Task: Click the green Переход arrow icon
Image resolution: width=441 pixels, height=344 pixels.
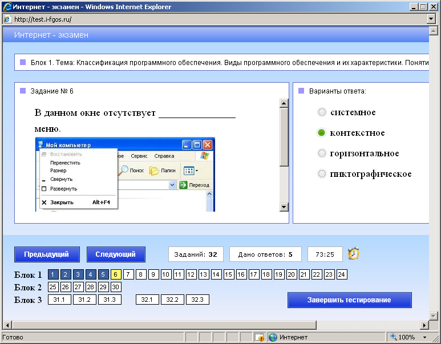Action: 183,185
